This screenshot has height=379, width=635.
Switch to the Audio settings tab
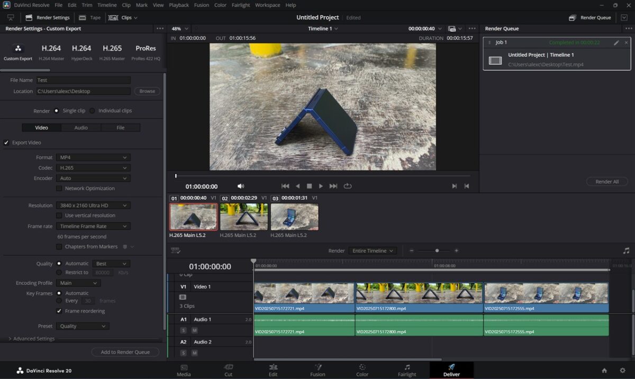coord(81,127)
